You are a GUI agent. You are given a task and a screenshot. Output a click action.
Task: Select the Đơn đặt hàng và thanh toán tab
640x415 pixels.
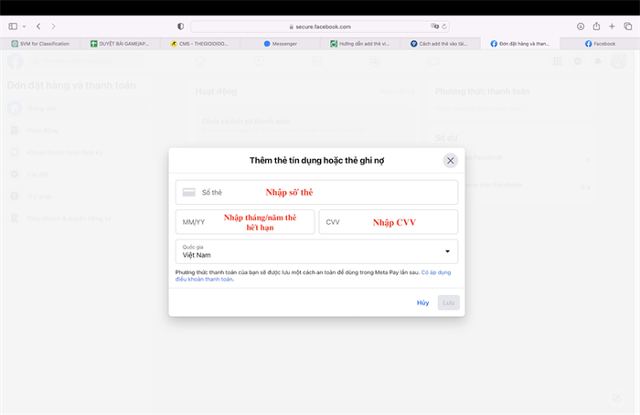pos(520,44)
